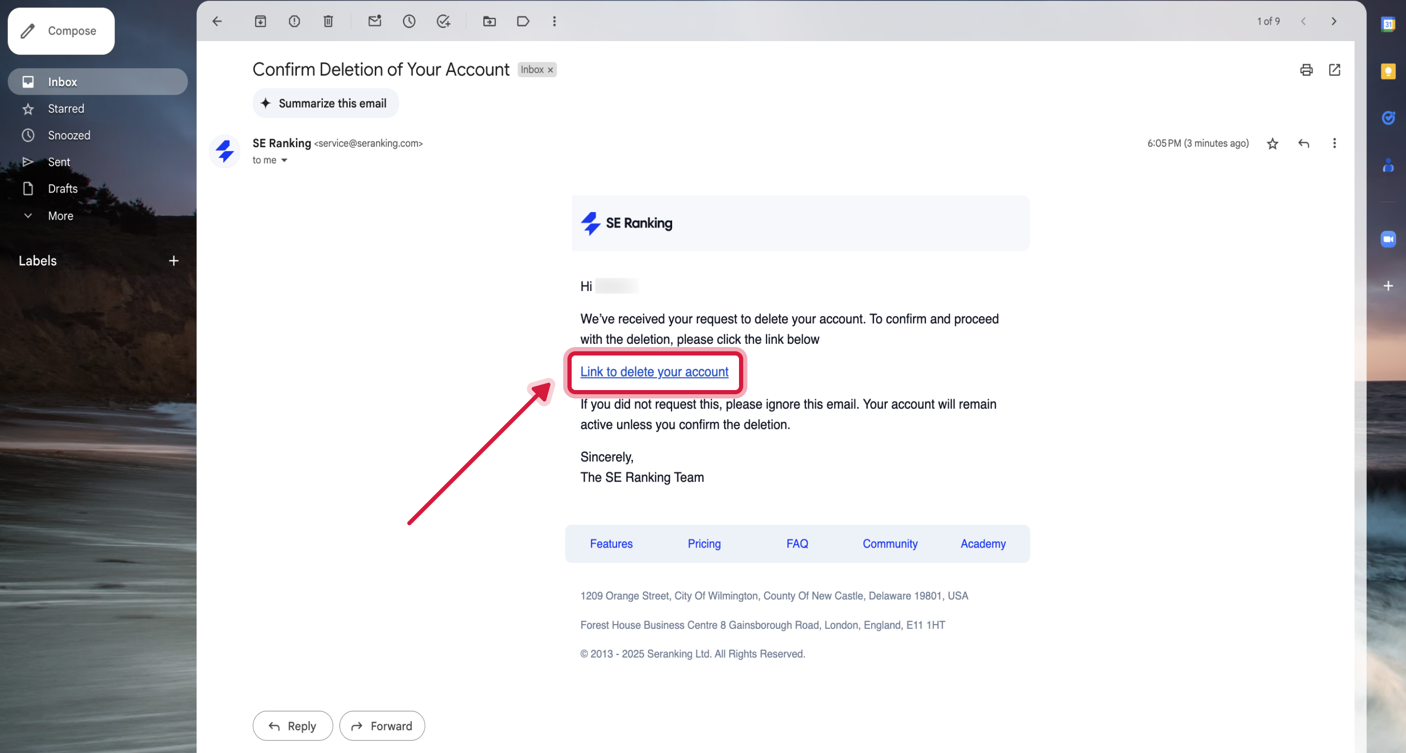Click the timestamp '6:05 PM (3 minutes ago)'
Image resolution: width=1406 pixels, height=753 pixels.
(x=1198, y=143)
